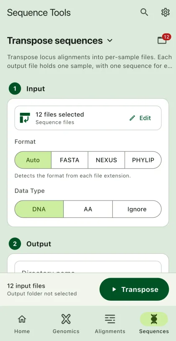Click the 'Data Type' field label
This screenshot has width=176, height=341.
click(x=30, y=191)
